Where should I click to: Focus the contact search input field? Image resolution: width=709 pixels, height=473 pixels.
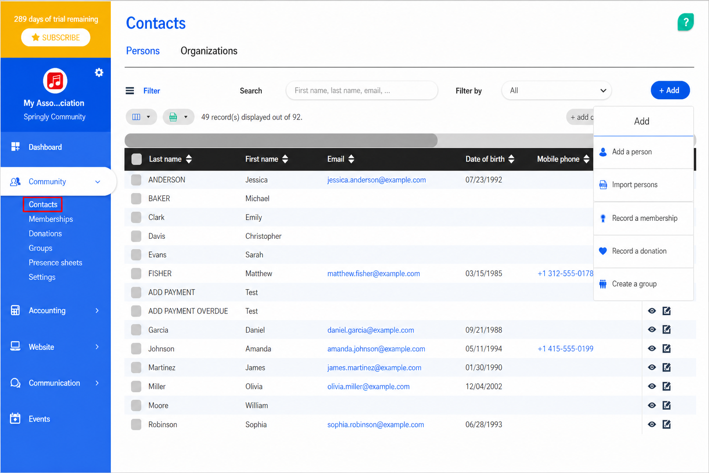pyautogui.click(x=362, y=91)
